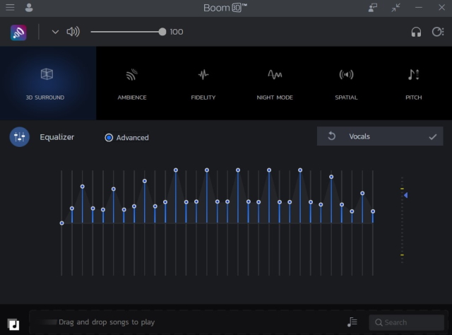Click the Night Mode wave icon
The image size is (452, 335).
coord(275,74)
